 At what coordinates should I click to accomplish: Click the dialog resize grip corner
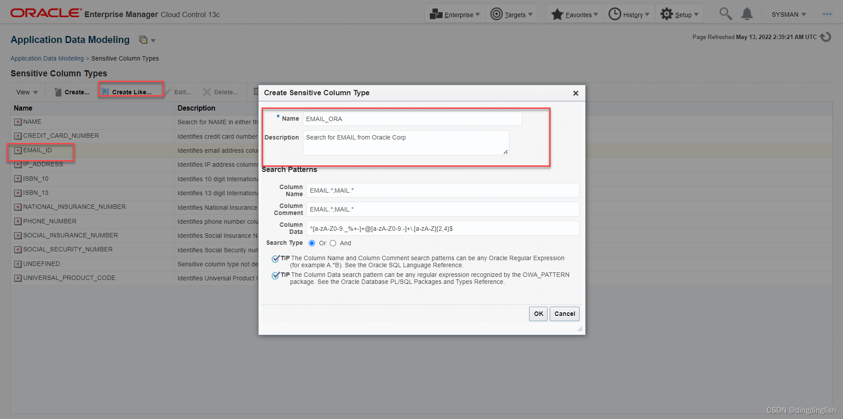click(x=580, y=329)
